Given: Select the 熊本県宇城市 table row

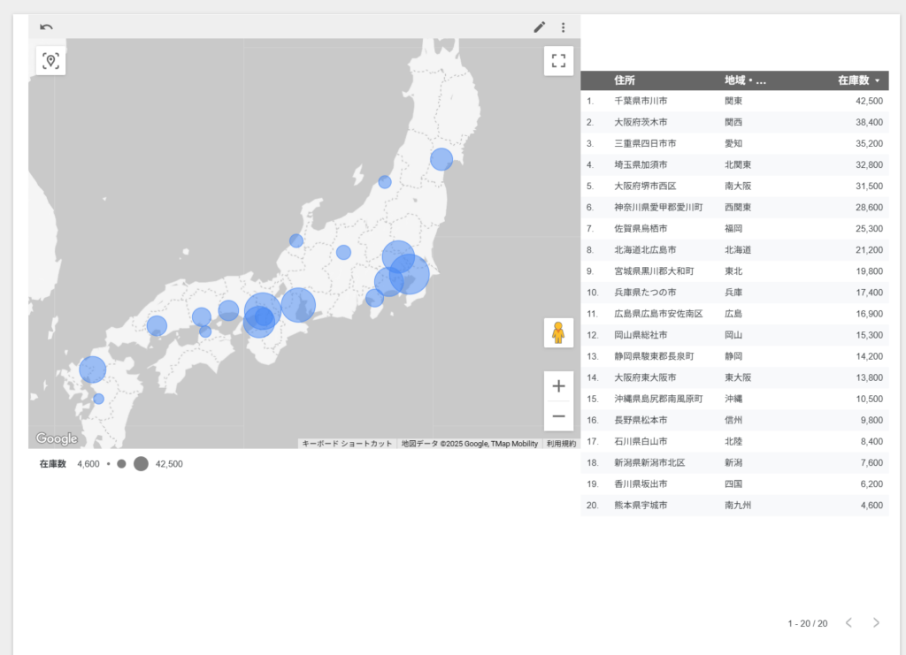Looking at the screenshot, I should click(734, 506).
